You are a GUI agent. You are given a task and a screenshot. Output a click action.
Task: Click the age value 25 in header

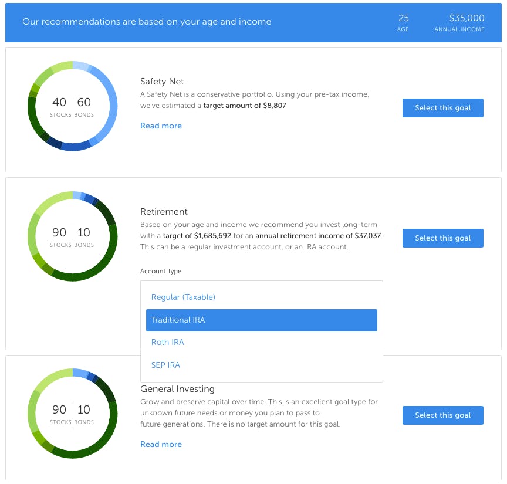click(403, 18)
